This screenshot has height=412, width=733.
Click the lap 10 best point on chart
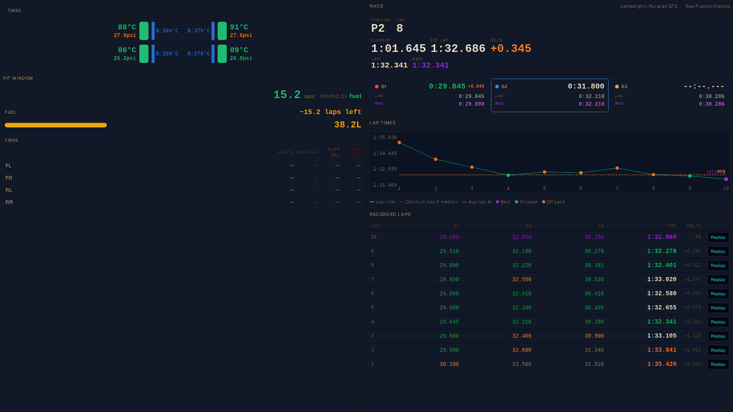[726, 179]
